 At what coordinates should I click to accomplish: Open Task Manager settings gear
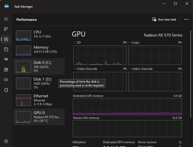6,141
